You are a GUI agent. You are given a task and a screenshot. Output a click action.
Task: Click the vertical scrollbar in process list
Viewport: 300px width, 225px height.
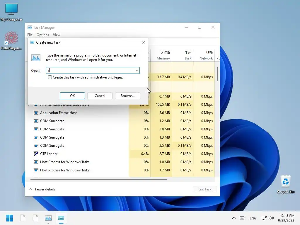pos(217,74)
